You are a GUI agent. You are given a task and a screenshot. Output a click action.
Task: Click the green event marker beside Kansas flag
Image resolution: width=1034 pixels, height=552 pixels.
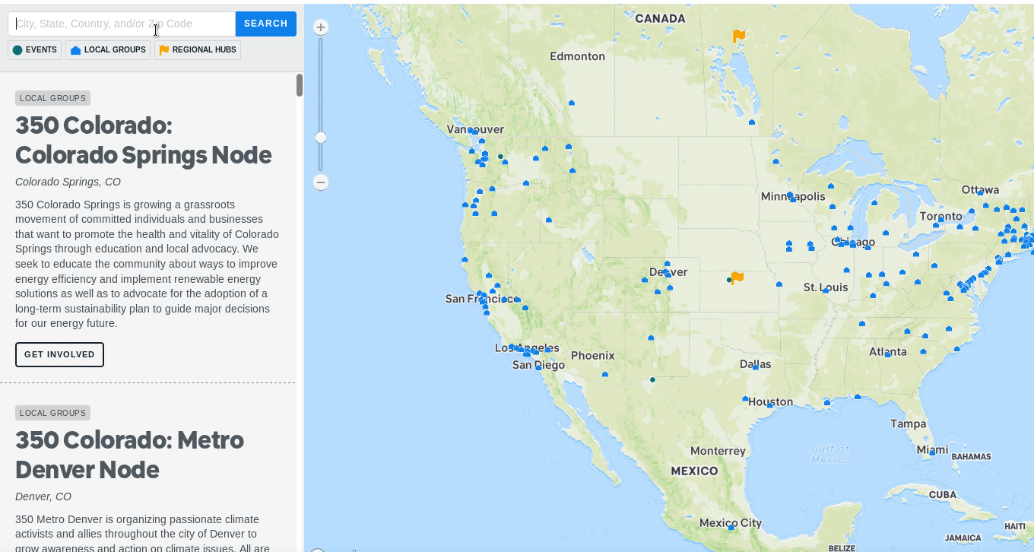click(x=729, y=281)
